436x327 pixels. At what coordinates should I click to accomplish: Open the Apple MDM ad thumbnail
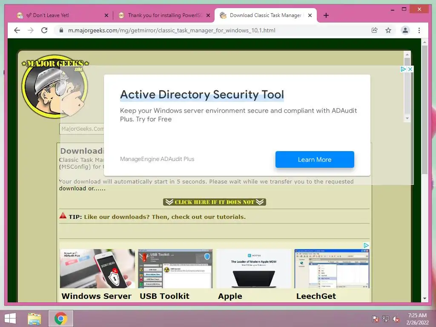coord(254,269)
